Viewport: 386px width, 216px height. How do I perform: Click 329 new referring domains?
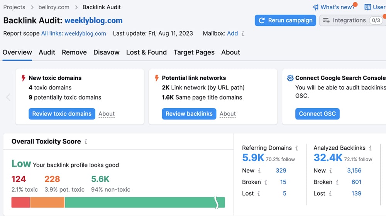281,170
